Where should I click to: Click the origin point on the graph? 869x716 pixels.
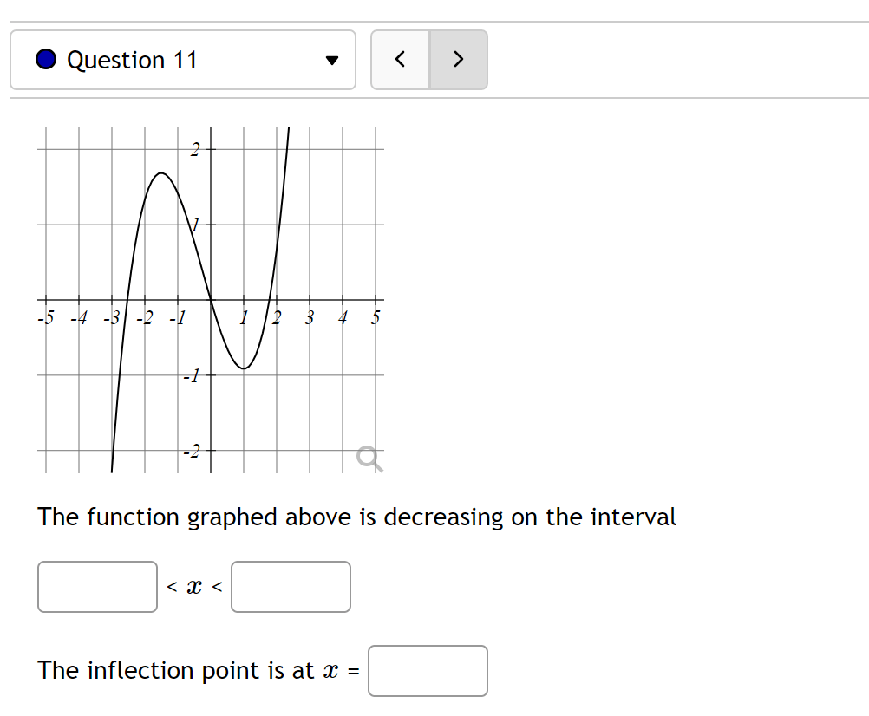click(x=211, y=300)
